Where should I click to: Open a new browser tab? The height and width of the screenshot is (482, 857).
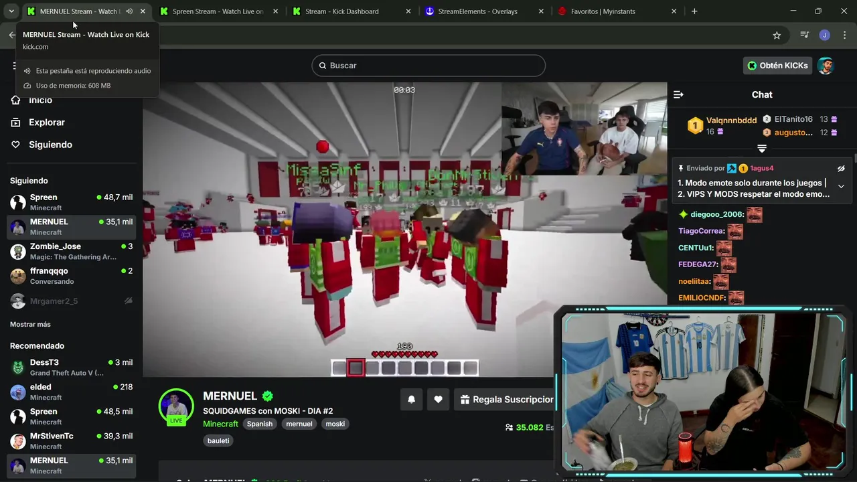694,11
